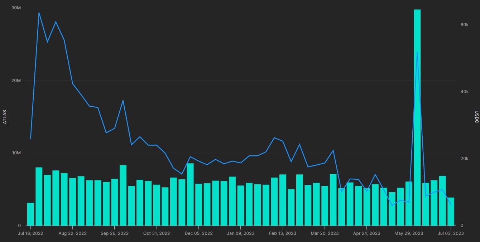Click the ATLAS left axis title
The height and width of the screenshot is (242, 480).
5,117
